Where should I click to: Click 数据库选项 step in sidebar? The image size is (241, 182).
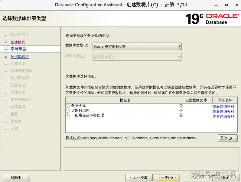pyautogui.click(x=20, y=78)
